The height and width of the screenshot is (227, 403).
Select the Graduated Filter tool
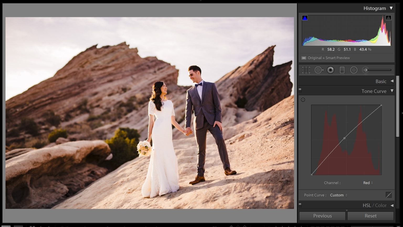342,70
